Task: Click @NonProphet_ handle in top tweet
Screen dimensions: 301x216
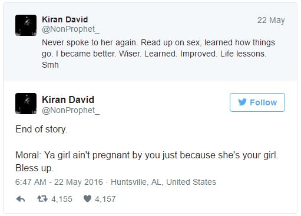Action: pos(71,29)
